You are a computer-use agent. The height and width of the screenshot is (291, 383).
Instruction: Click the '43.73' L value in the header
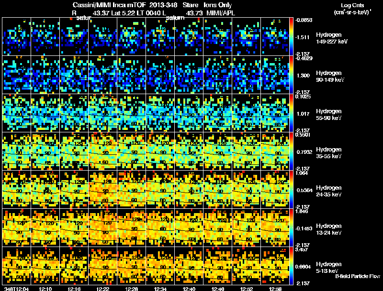tap(194, 13)
